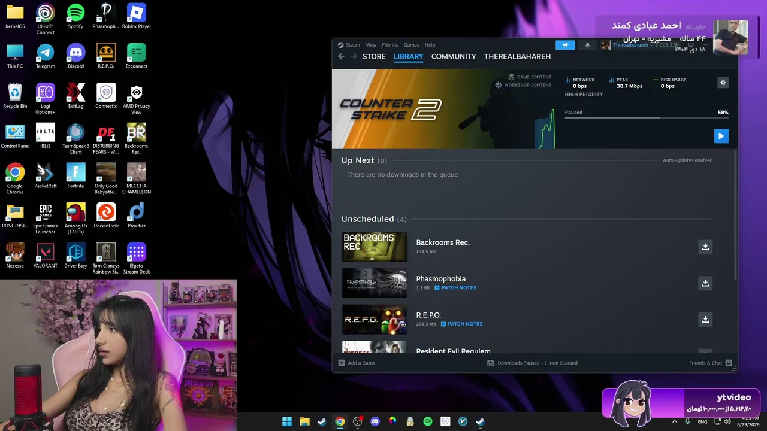
Task: Select the VALORANT desktop shortcut
Action: 45,256
